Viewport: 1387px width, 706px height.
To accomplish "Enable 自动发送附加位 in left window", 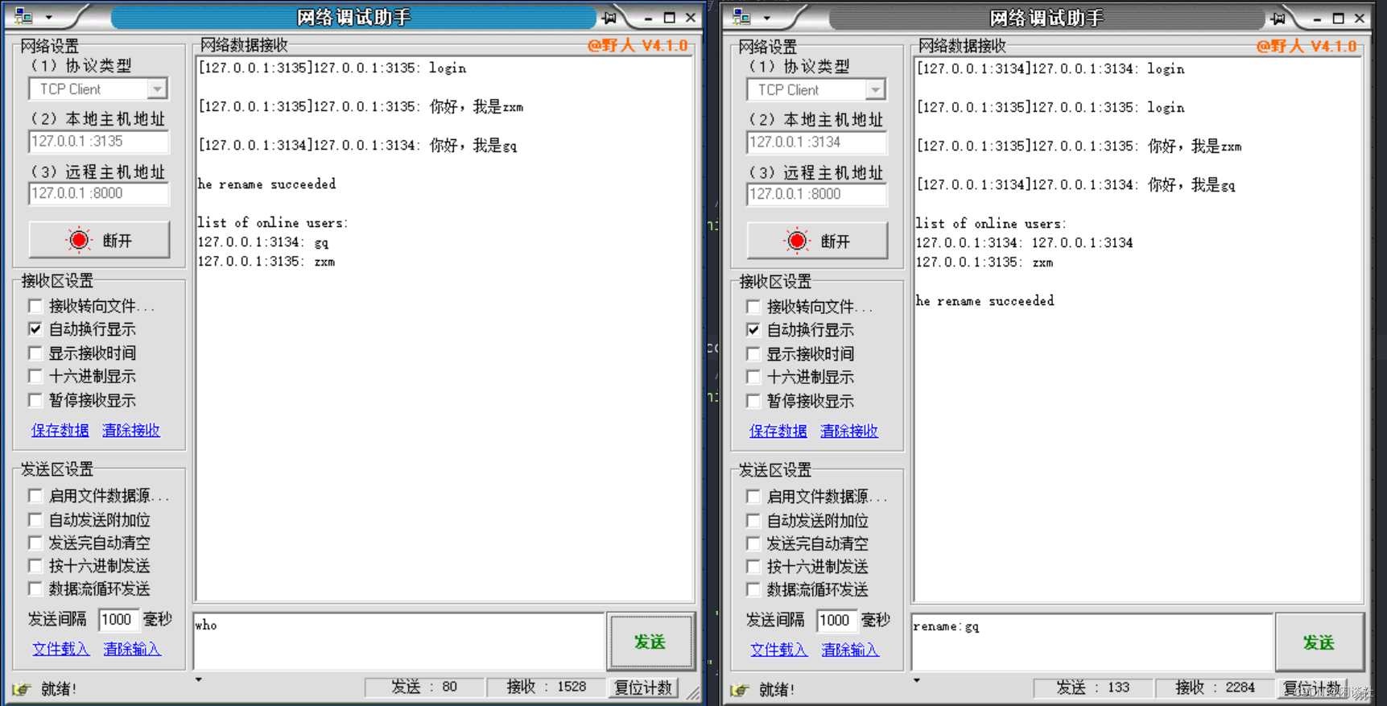I will [x=35, y=520].
